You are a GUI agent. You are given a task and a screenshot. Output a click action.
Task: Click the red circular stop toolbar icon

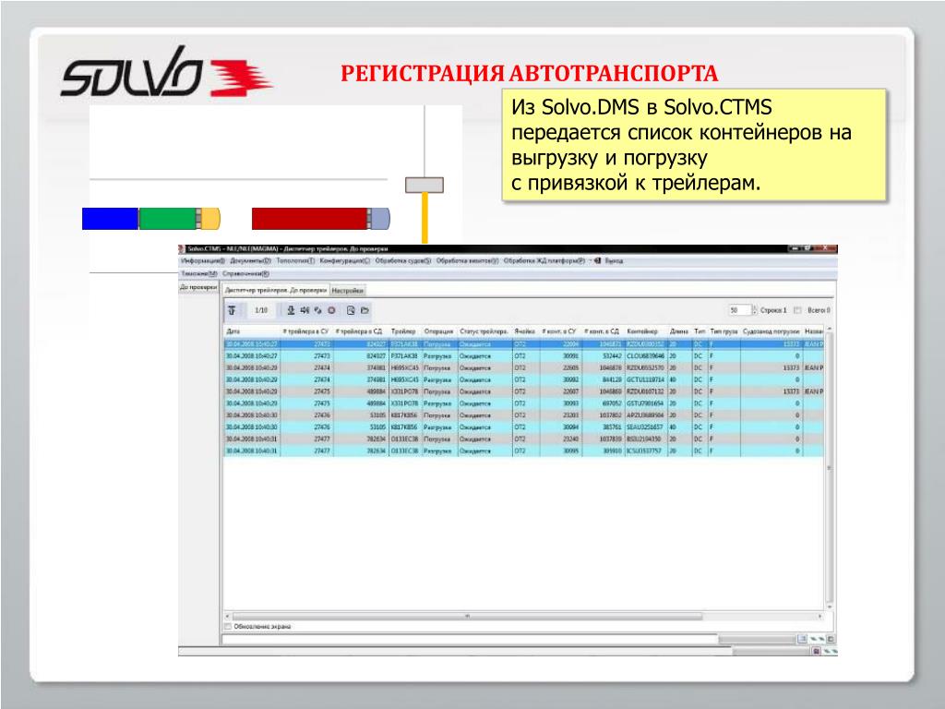[x=331, y=310]
